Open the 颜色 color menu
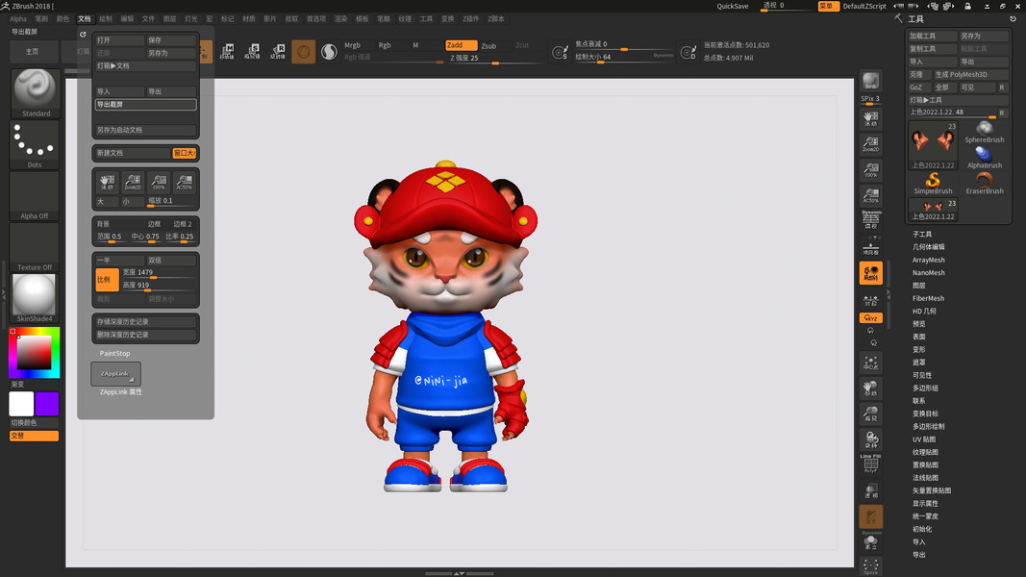Image resolution: width=1026 pixels, height=577 pixels. tap(63, 19)
